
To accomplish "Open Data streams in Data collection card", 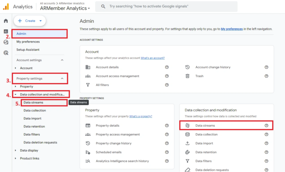I will click(x=226, y=126).
